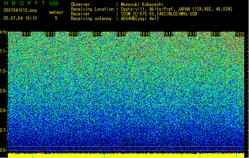Image resolution: width=249 pixels, height=158 pixels.
Task: Click the Receiving antenna field label
Action: tap(91, 19)
